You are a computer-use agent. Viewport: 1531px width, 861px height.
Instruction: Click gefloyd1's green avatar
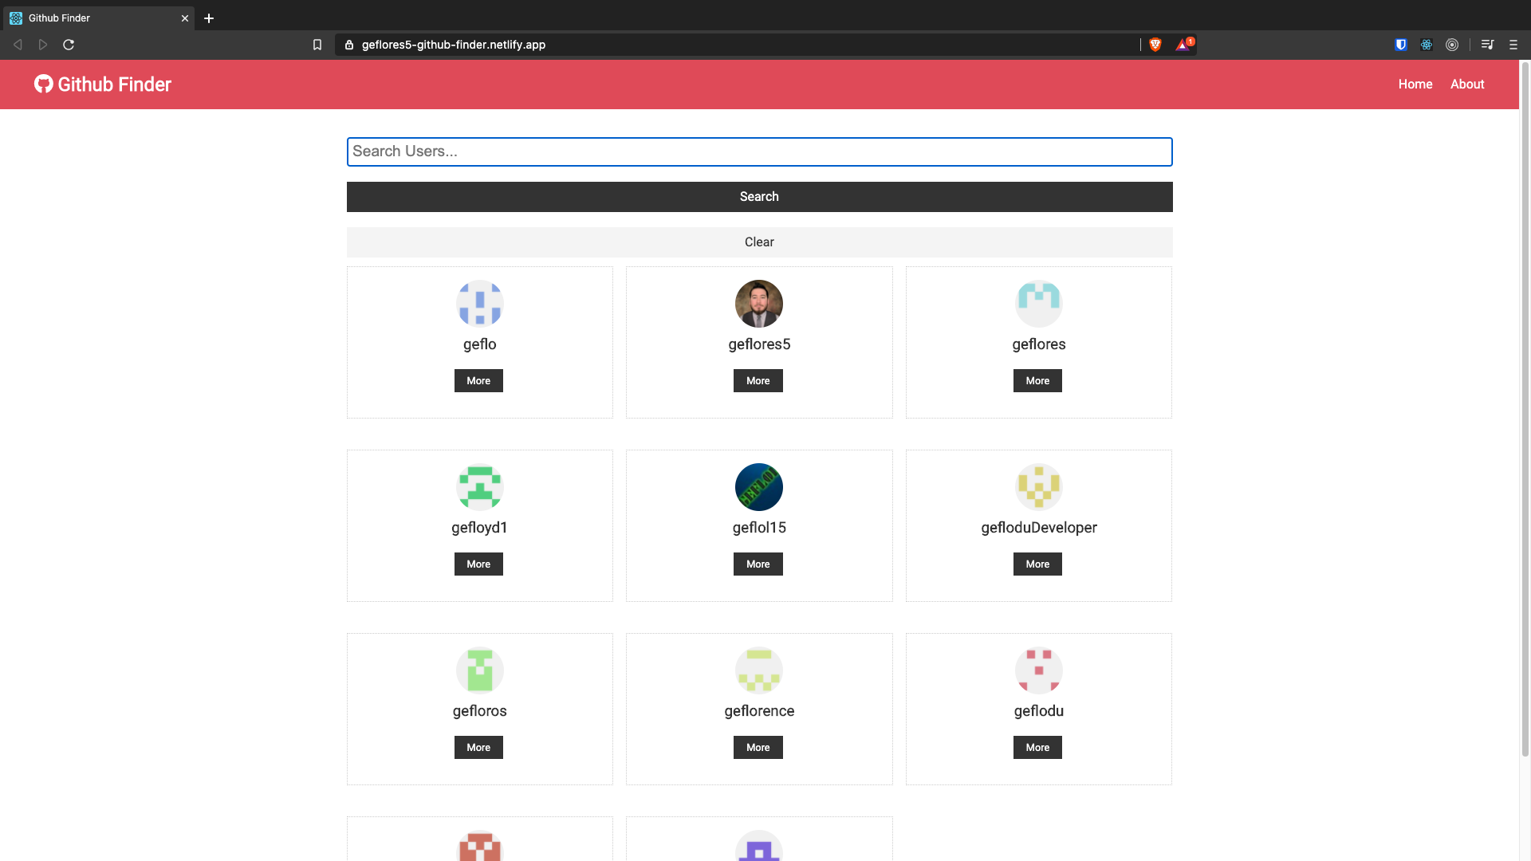click(x=479, y=487)
